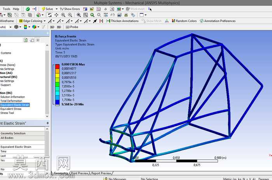Toggle Wireframe display mode
Viewport: 272px width, 180px height.
click(x=7, y=21)
